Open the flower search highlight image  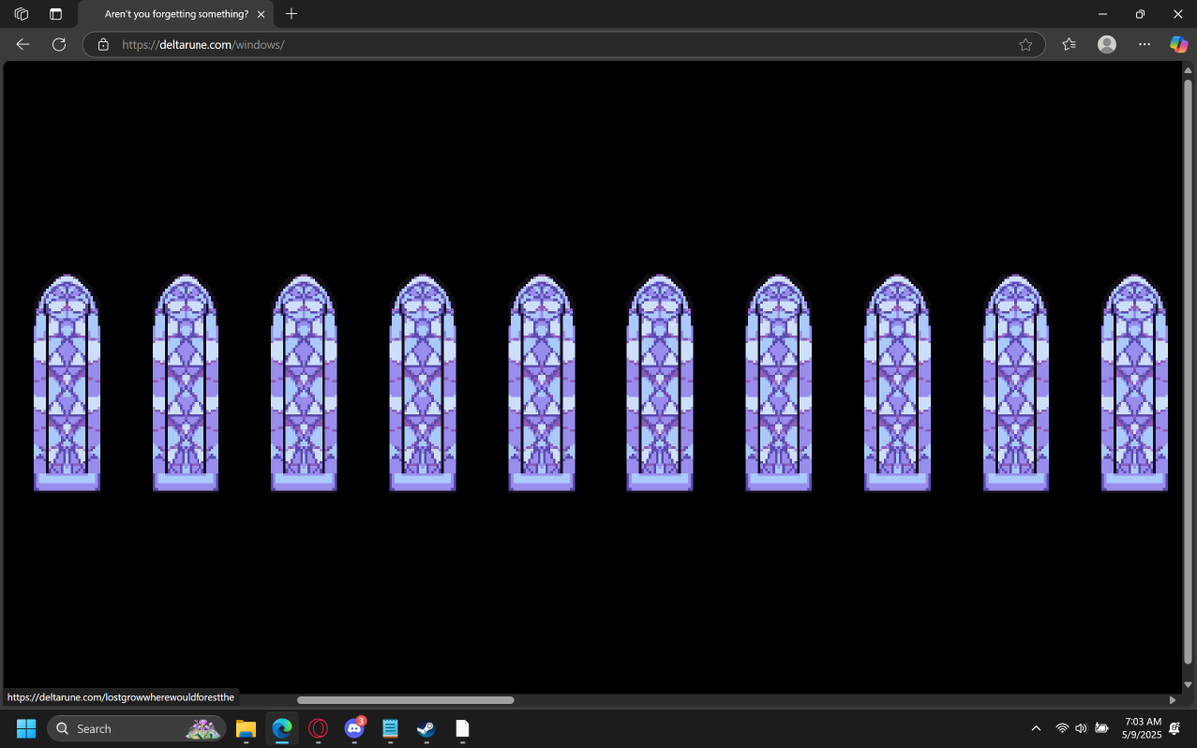coord(203,729)
